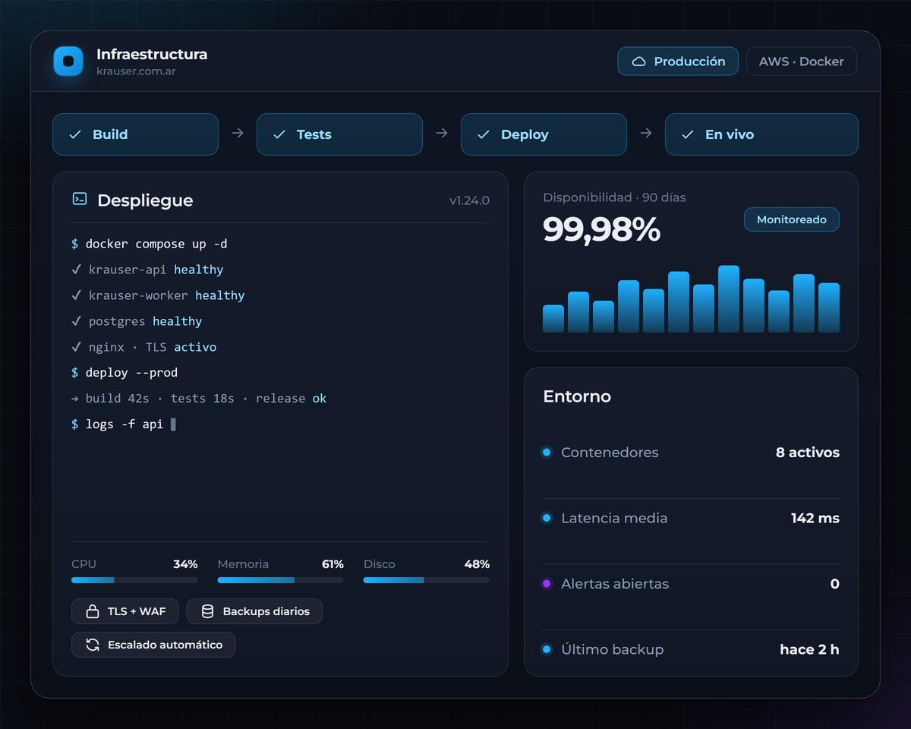The height and width of the screenshot is (729, 911).
Task: Click the checkmark icon in En vivo step
Action: (688, 134)
